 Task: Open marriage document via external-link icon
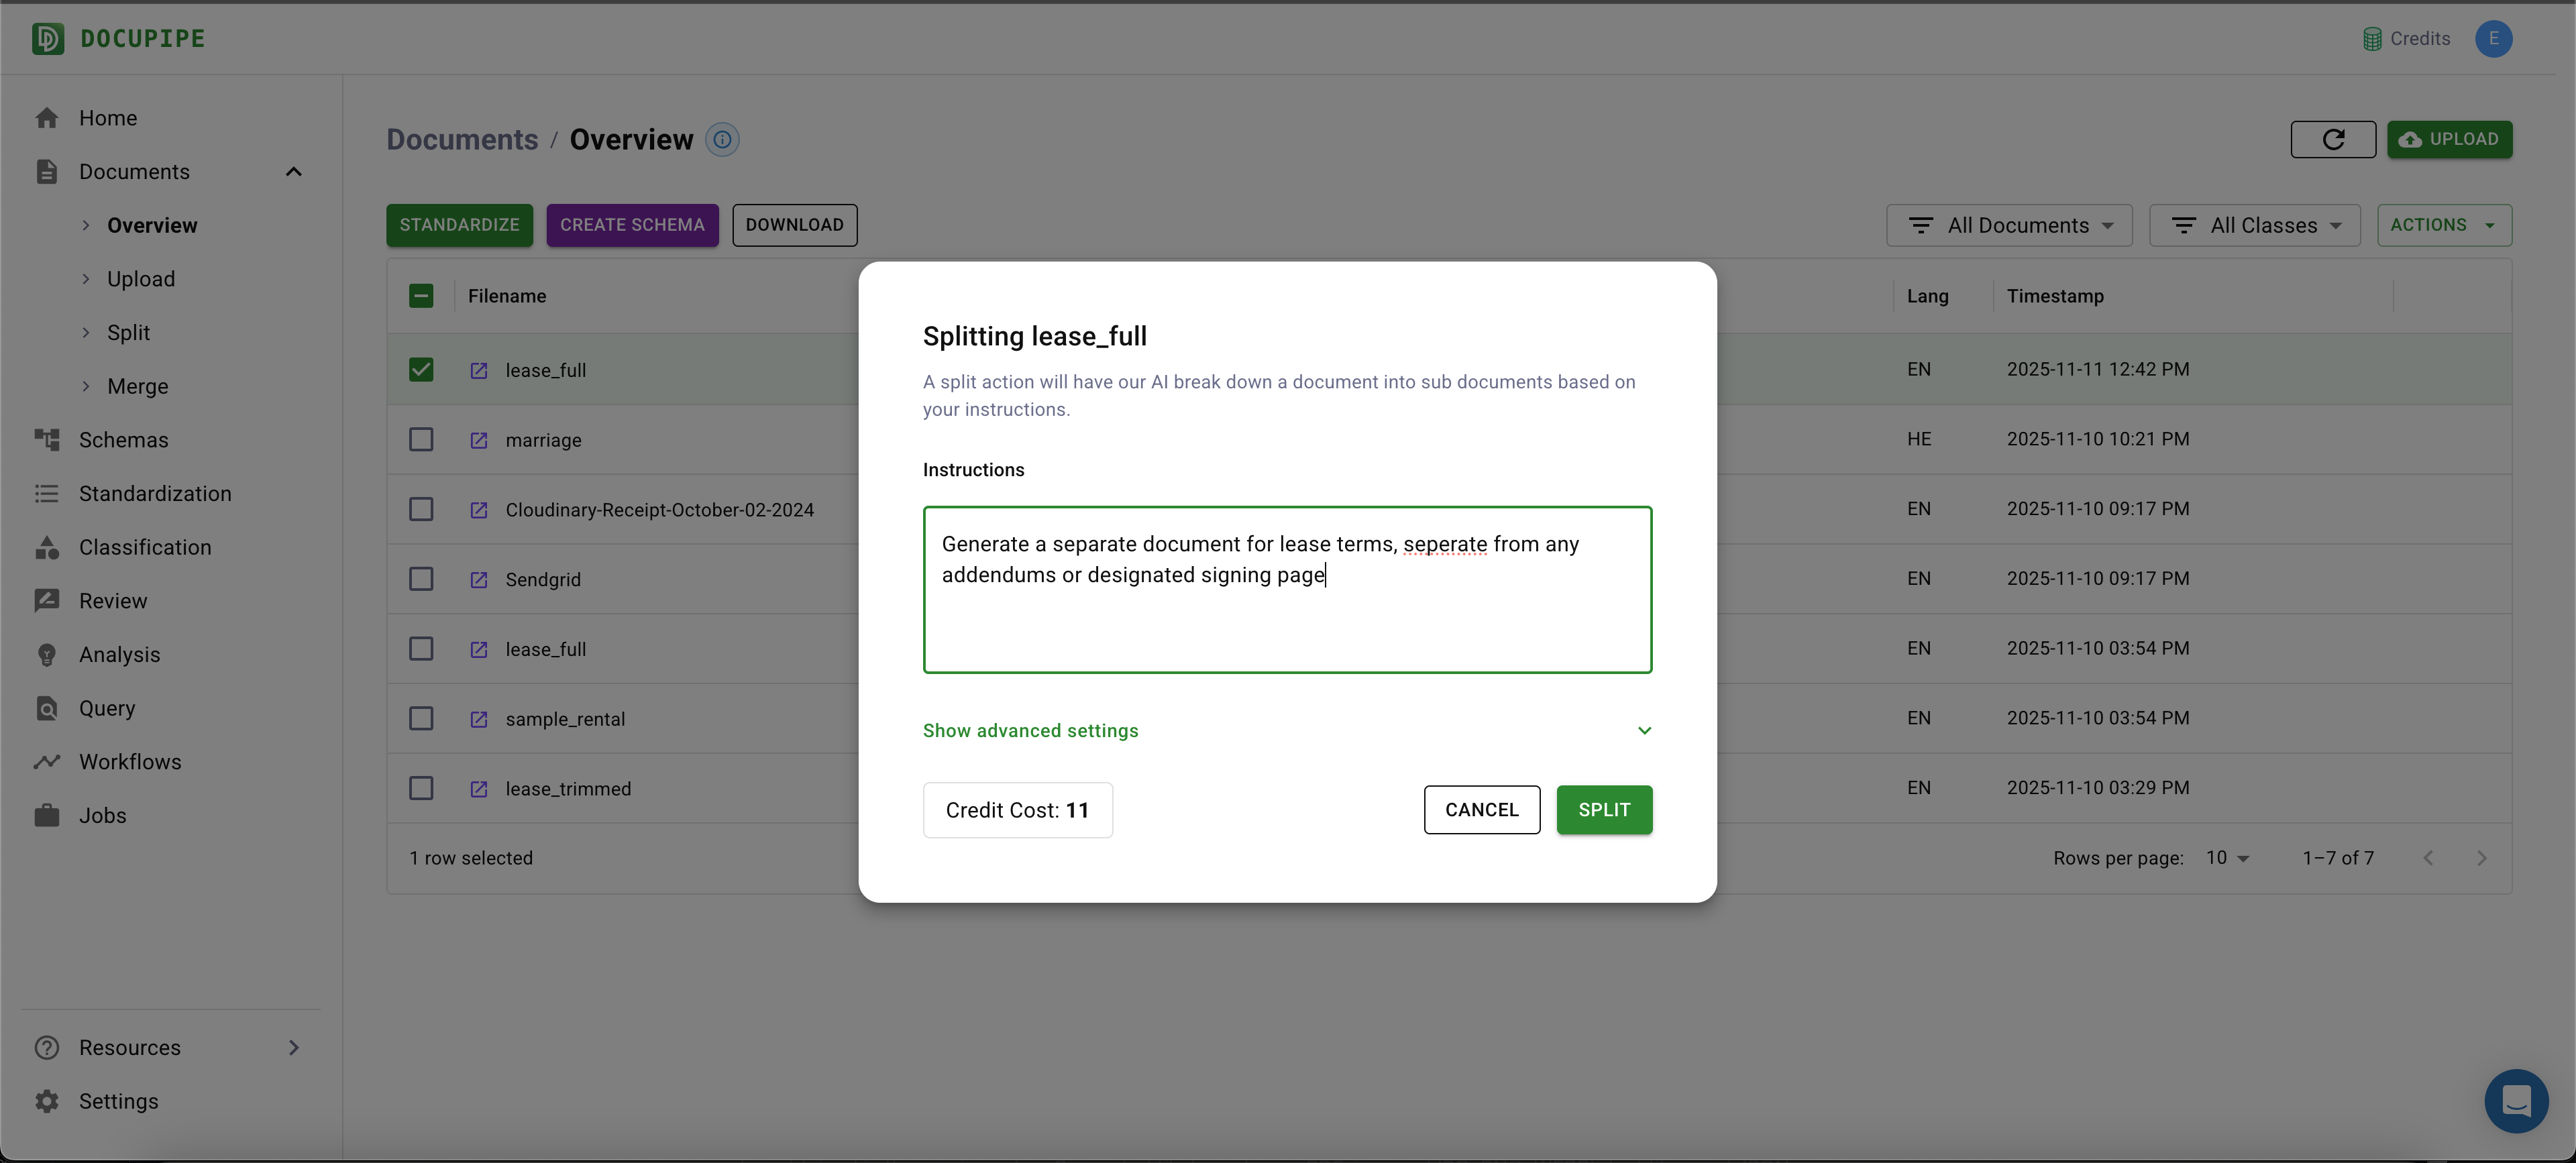coord(479,440)
